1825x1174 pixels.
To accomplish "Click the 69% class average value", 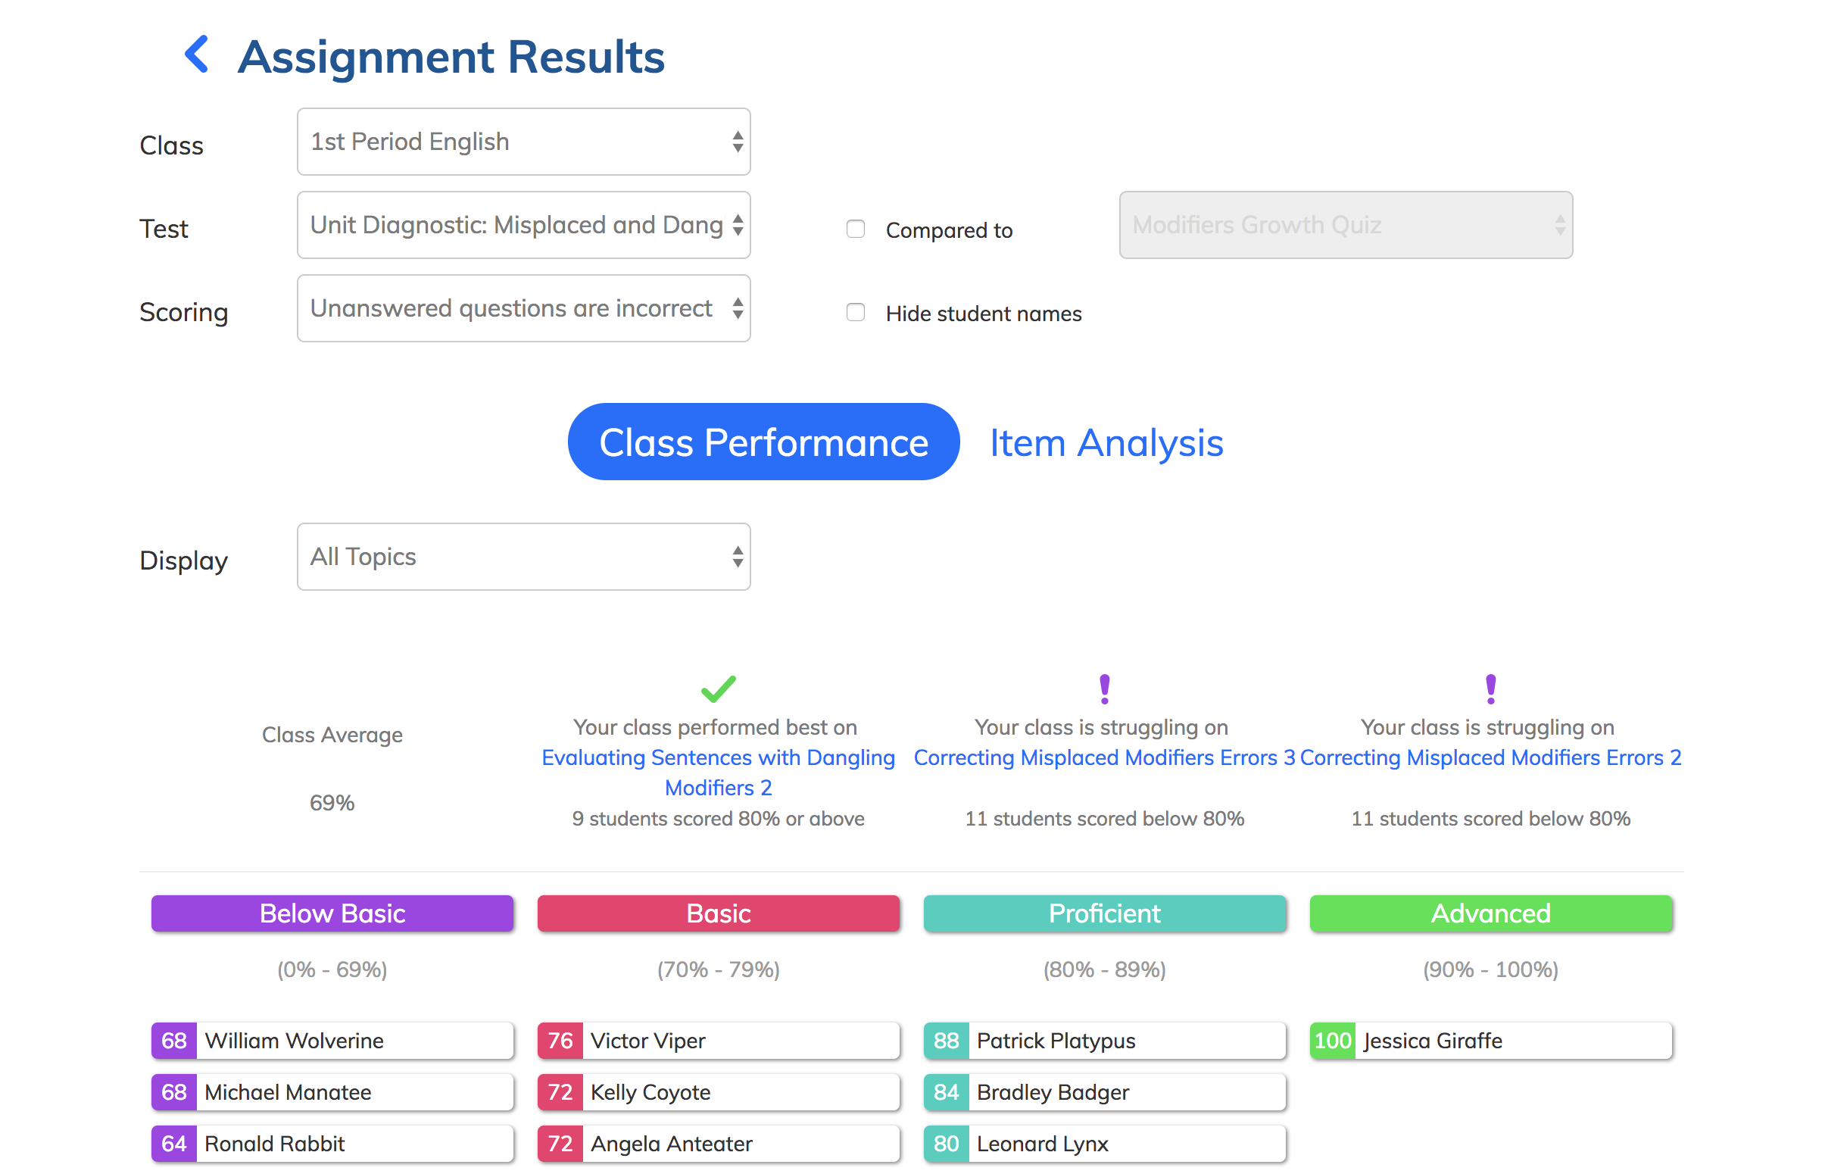I will pyautogui.click(x=332, y=803).
